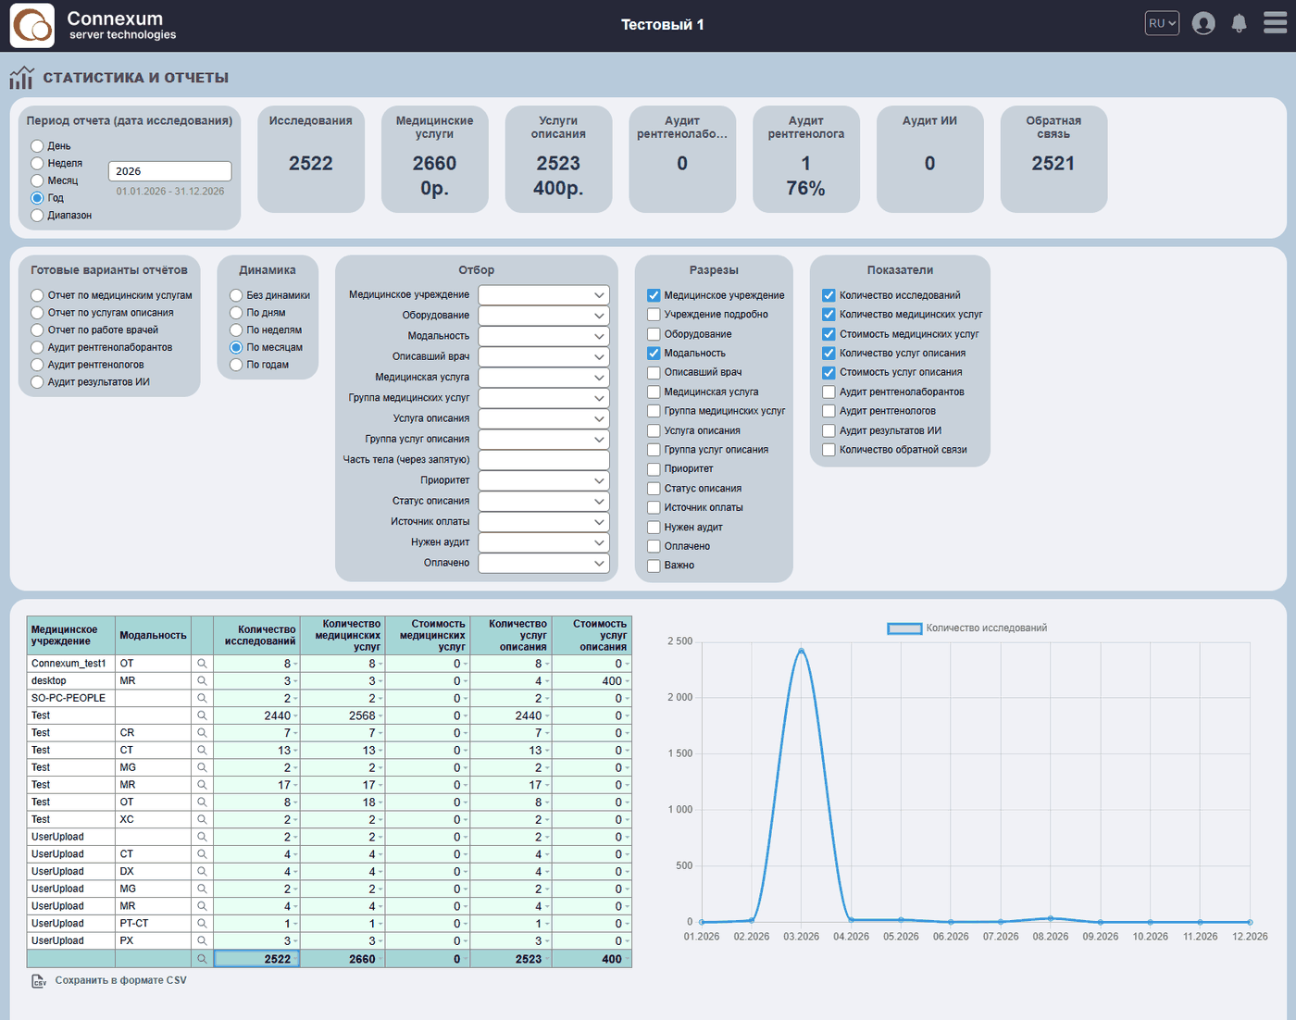Click the magnifier in the desktop MR row

(x=202, y=681)
